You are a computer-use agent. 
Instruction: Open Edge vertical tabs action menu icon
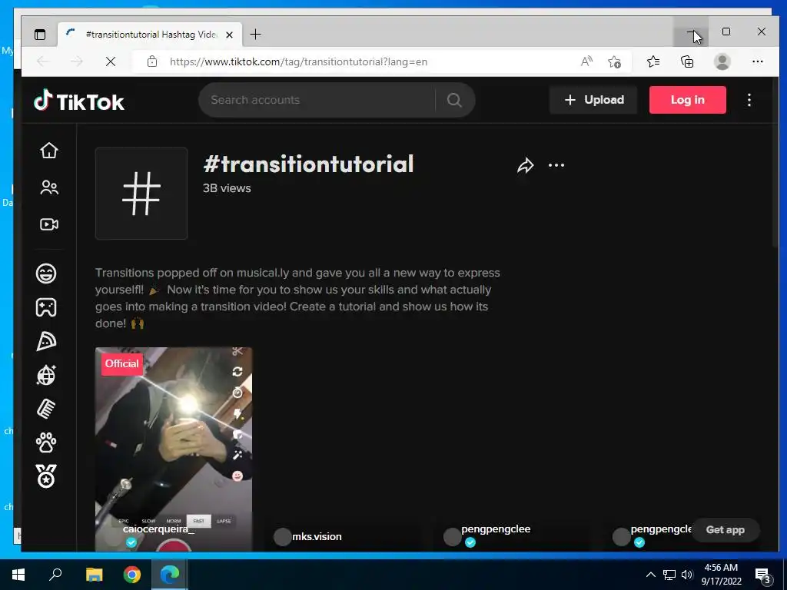click(x=40, y=34)
